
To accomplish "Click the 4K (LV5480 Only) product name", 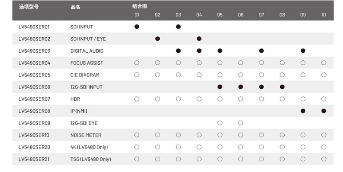I will (x=89, y=147).
